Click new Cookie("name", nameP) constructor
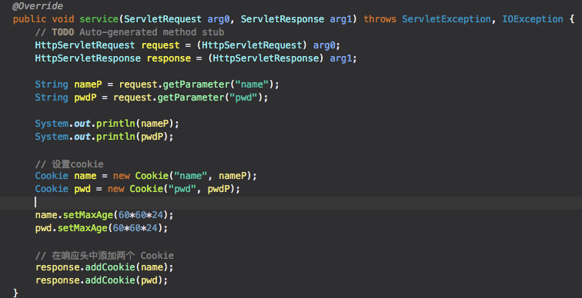 click(x=185, y=175)
